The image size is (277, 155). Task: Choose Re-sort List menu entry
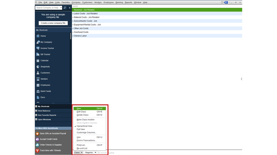(x=90, y=148)
